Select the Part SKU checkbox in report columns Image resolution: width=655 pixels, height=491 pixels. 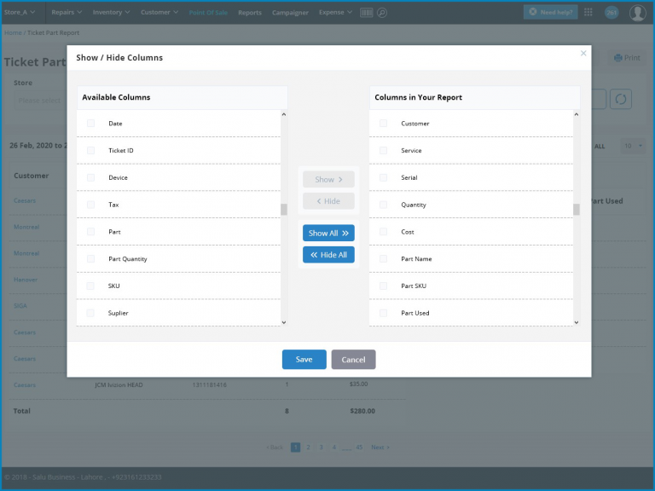tap(384, 286)
